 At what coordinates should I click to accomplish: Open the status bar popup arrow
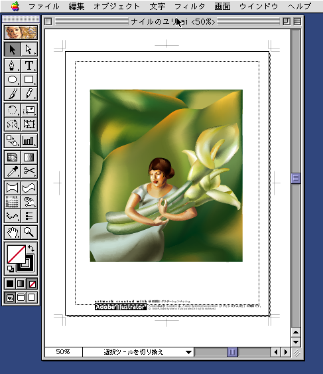[188, 352]
